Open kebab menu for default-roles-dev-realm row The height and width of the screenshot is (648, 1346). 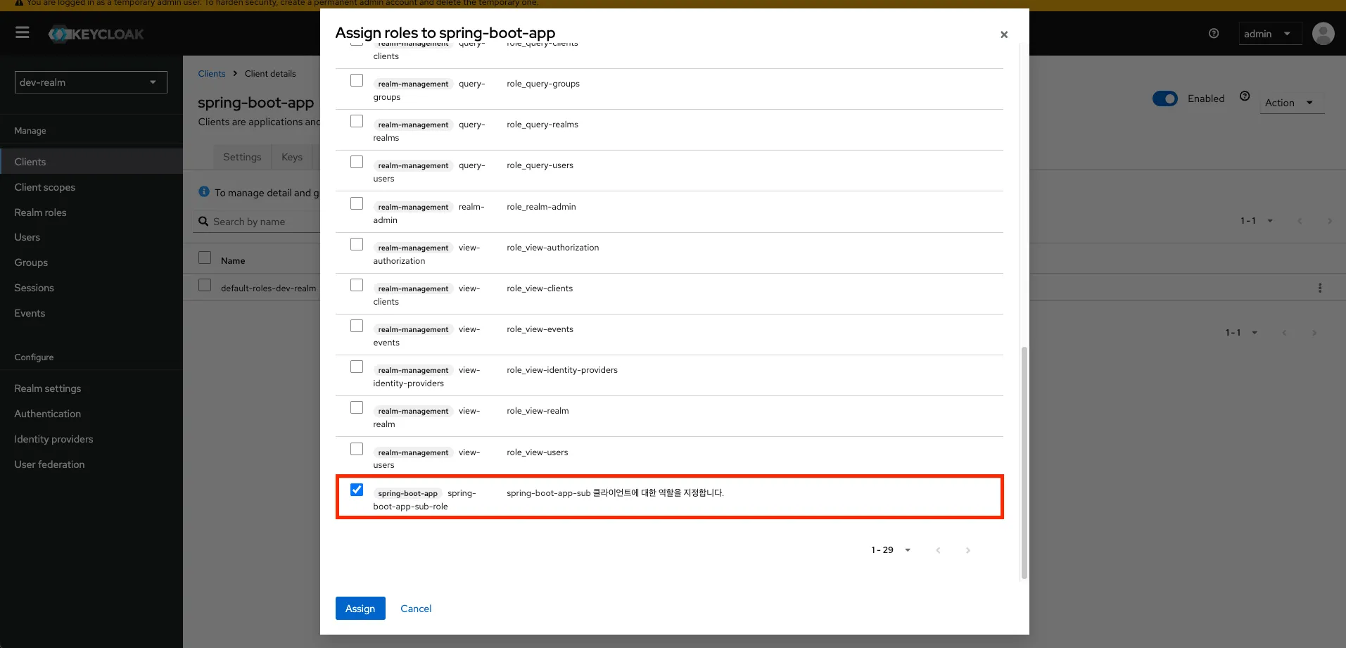1320,288
